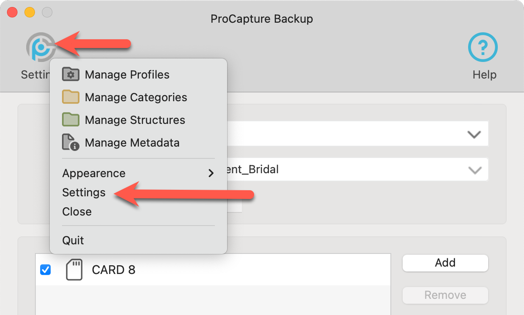The image size is (524, 315).
Task: Select the Manage Metadata menu entry
Action: tap(132, 143)
